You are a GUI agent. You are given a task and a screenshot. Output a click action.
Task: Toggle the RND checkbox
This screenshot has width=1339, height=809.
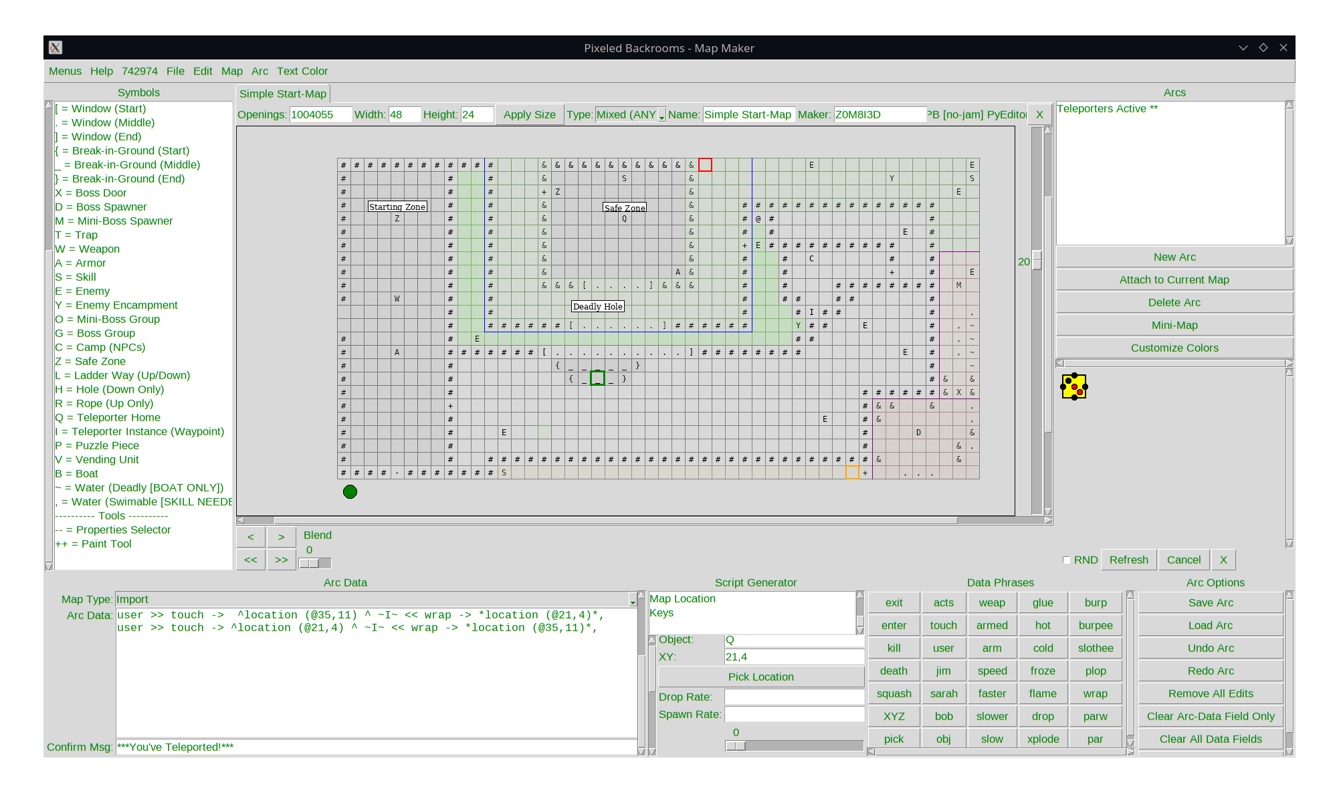click(x=1067, y=560)
